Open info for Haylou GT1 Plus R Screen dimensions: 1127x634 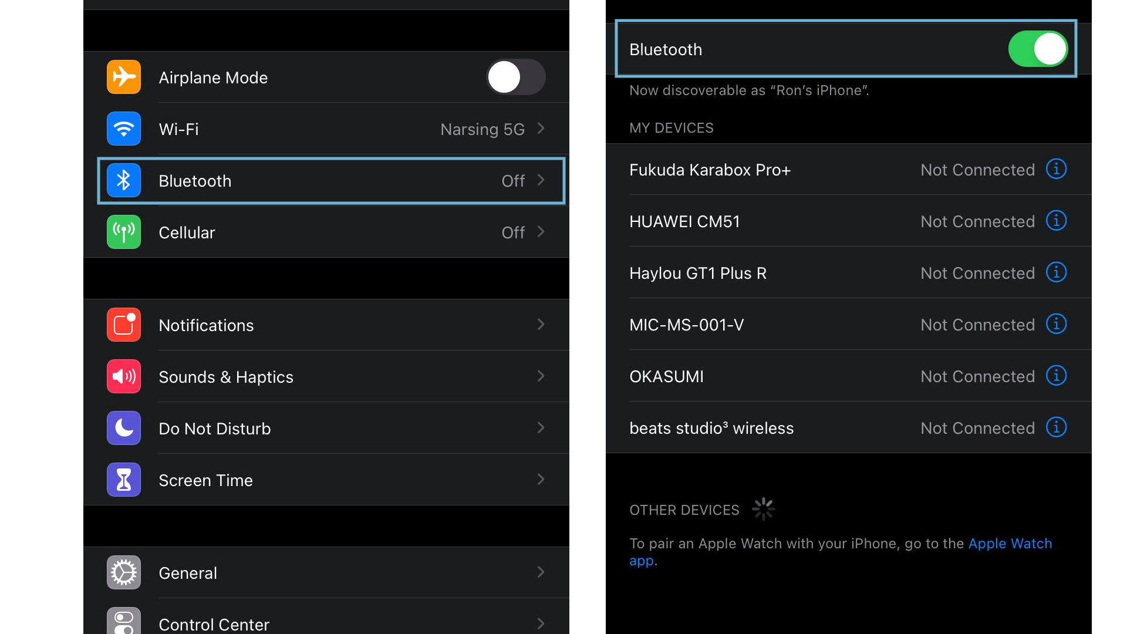[x=1056, y=272]
